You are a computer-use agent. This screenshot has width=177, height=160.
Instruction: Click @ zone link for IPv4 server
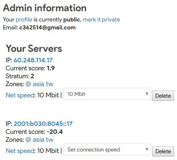[x=28, y=84]
